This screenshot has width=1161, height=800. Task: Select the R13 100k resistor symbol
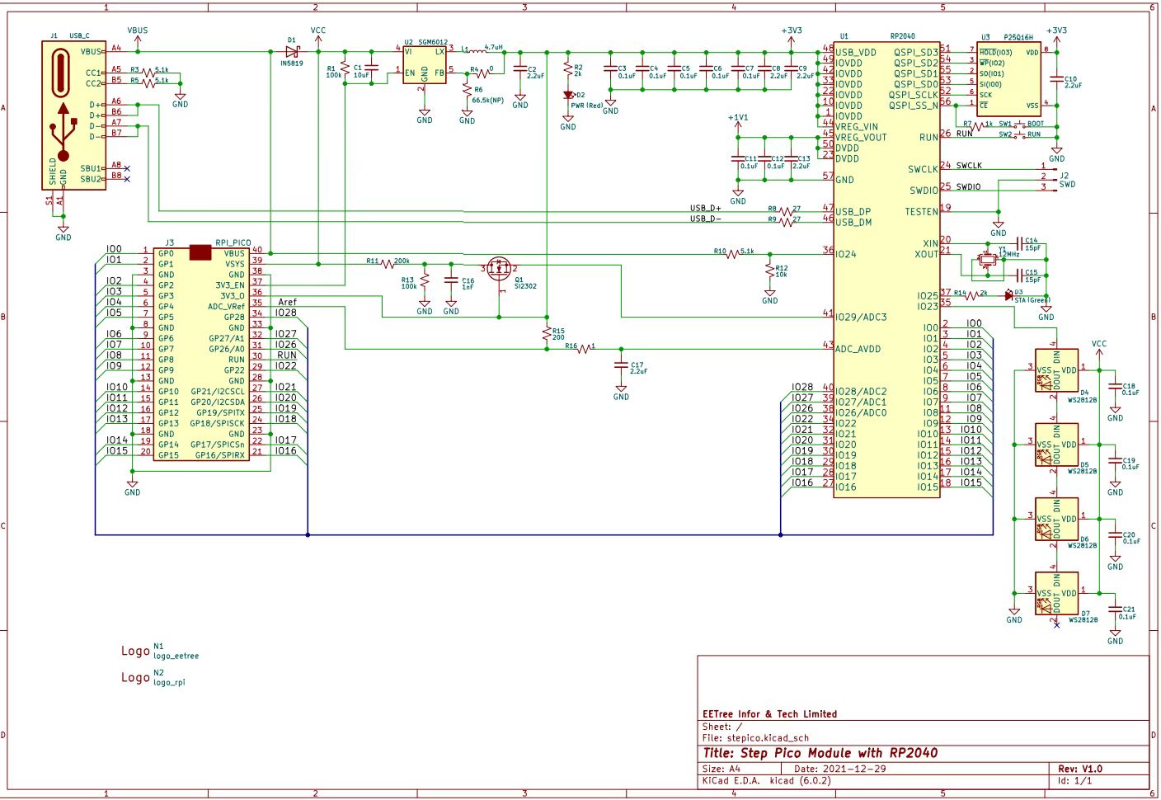[425, 280]
